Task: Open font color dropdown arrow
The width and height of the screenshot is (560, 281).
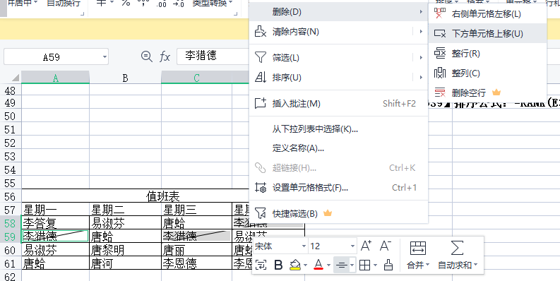Action: tap(328, 265)
